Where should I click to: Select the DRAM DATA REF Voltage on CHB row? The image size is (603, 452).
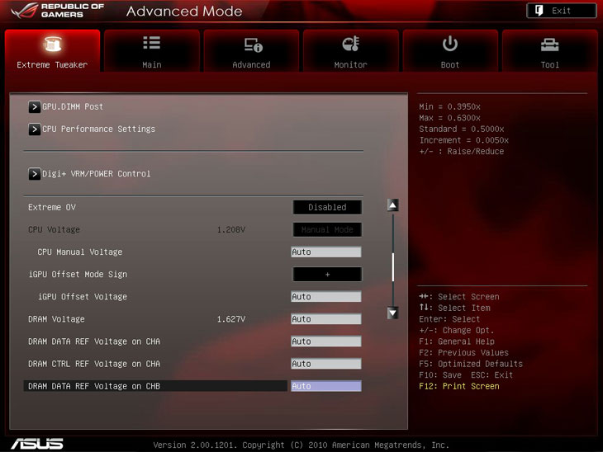(x=155, y=386)
